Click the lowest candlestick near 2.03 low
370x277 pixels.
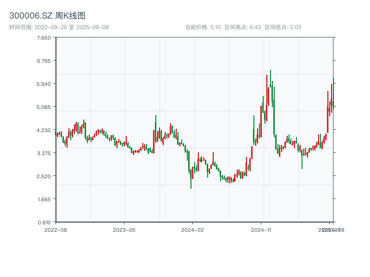(191, 179)
